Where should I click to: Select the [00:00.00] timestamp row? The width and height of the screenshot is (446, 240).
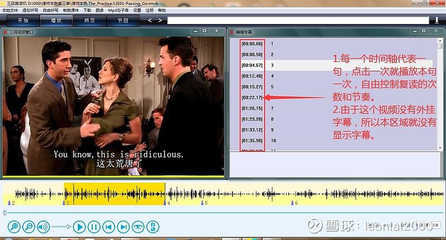252,44
